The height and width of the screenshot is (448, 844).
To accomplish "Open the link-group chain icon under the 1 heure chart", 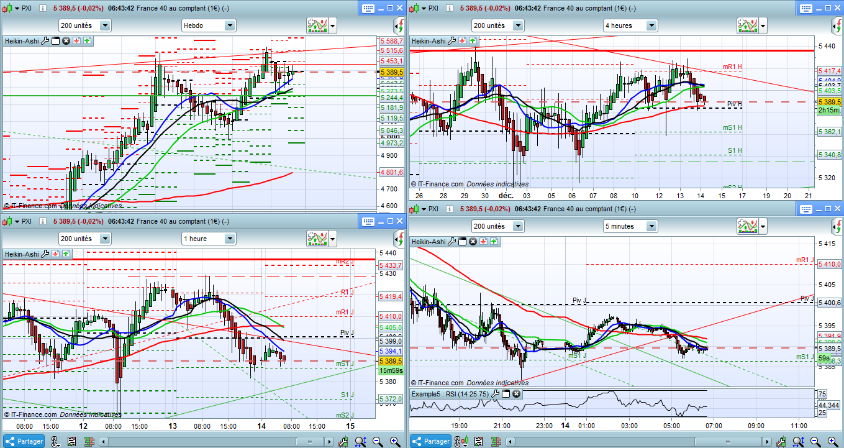I will 55,441.
